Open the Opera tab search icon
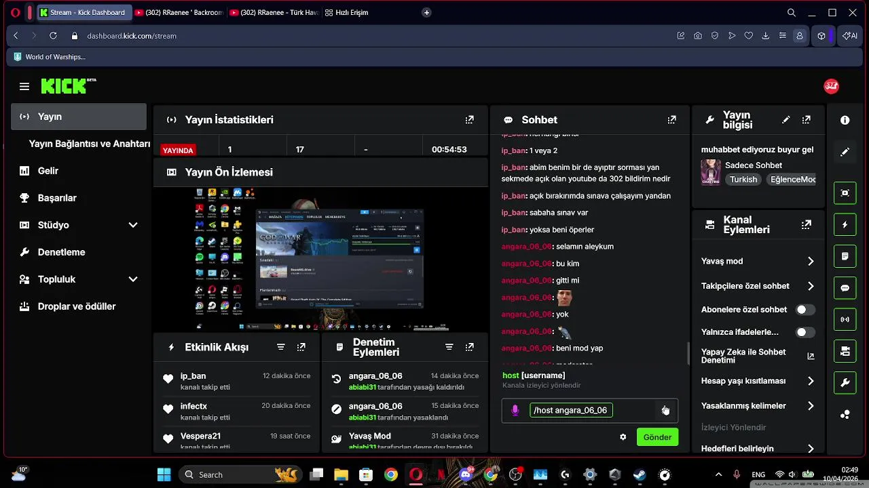 click(x=791, y=12)
